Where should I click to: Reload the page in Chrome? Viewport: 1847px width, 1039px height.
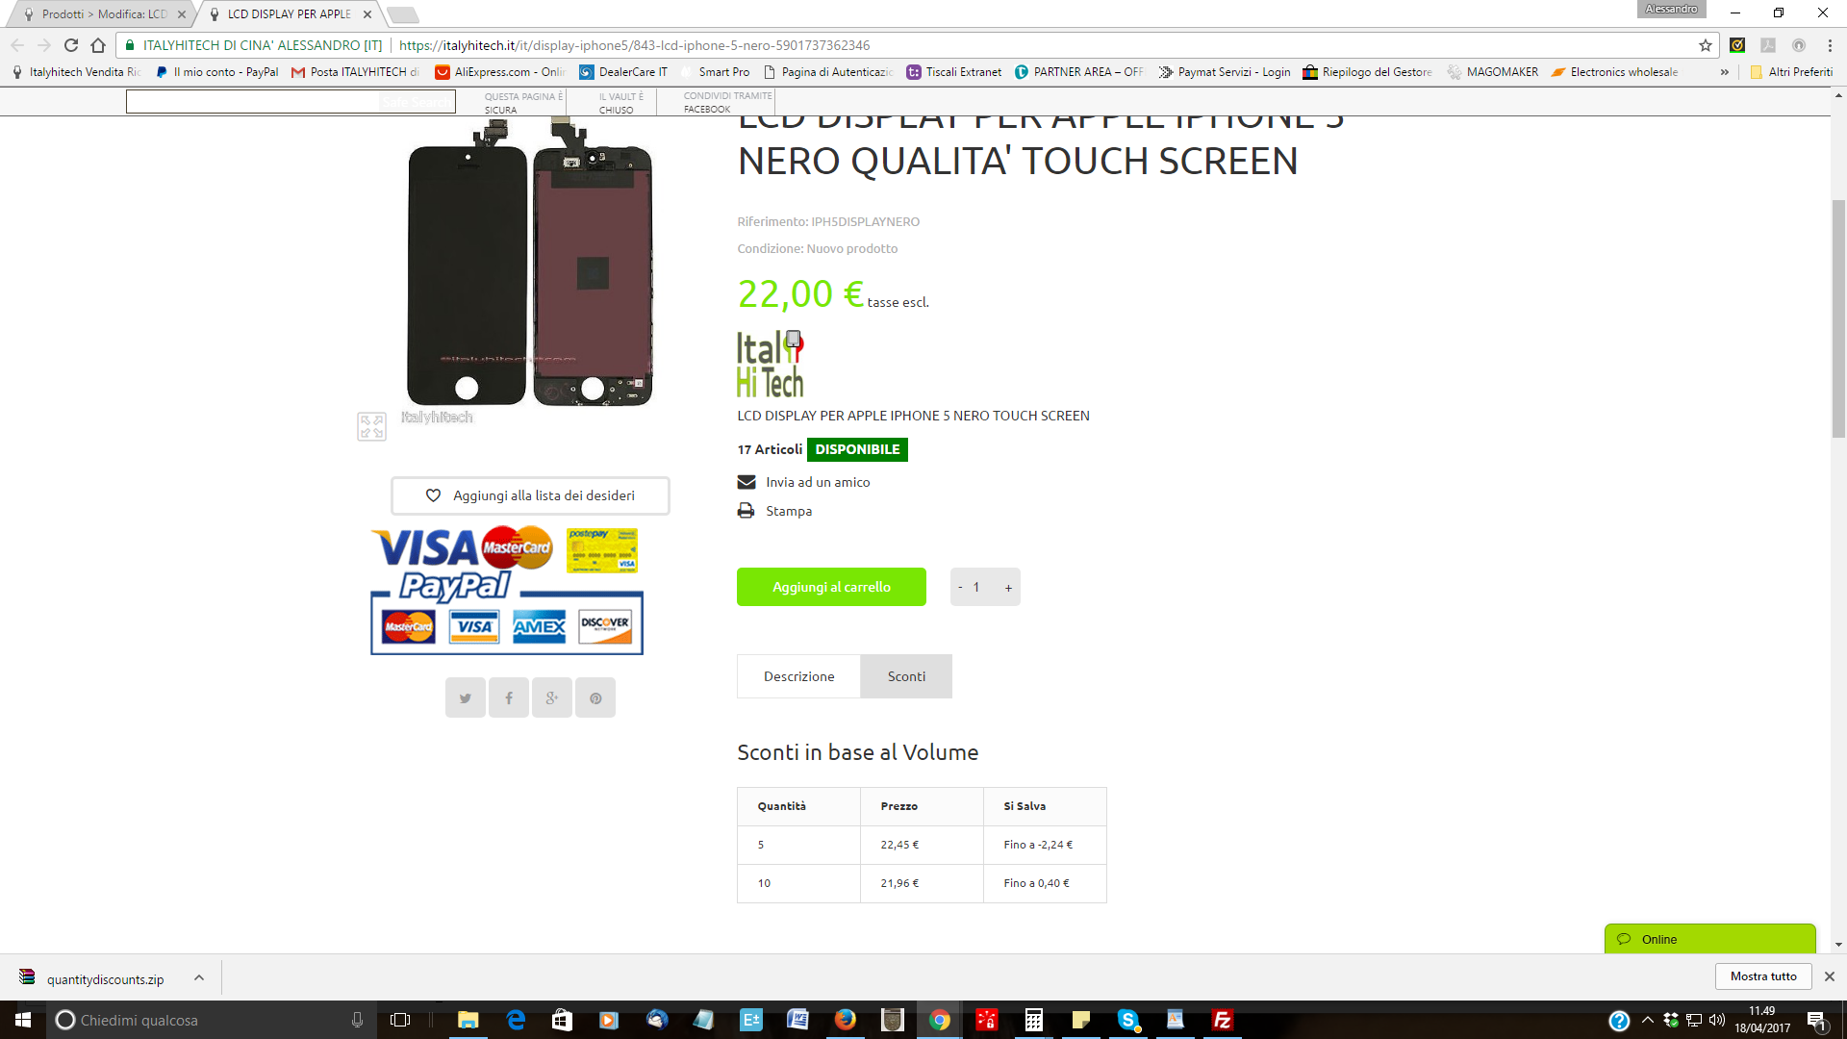pos(71,45)
